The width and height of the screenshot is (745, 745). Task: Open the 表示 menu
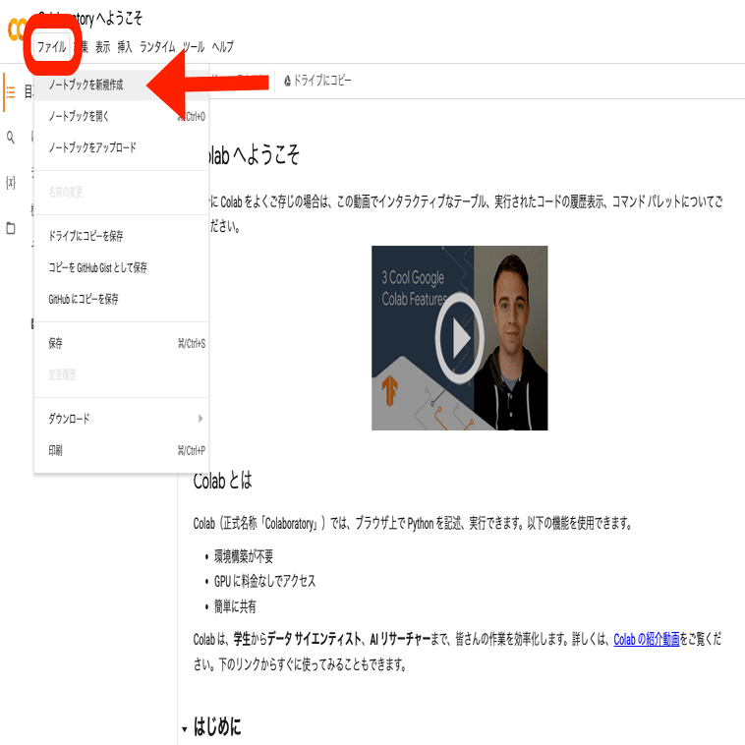click(x=102, y=46)
